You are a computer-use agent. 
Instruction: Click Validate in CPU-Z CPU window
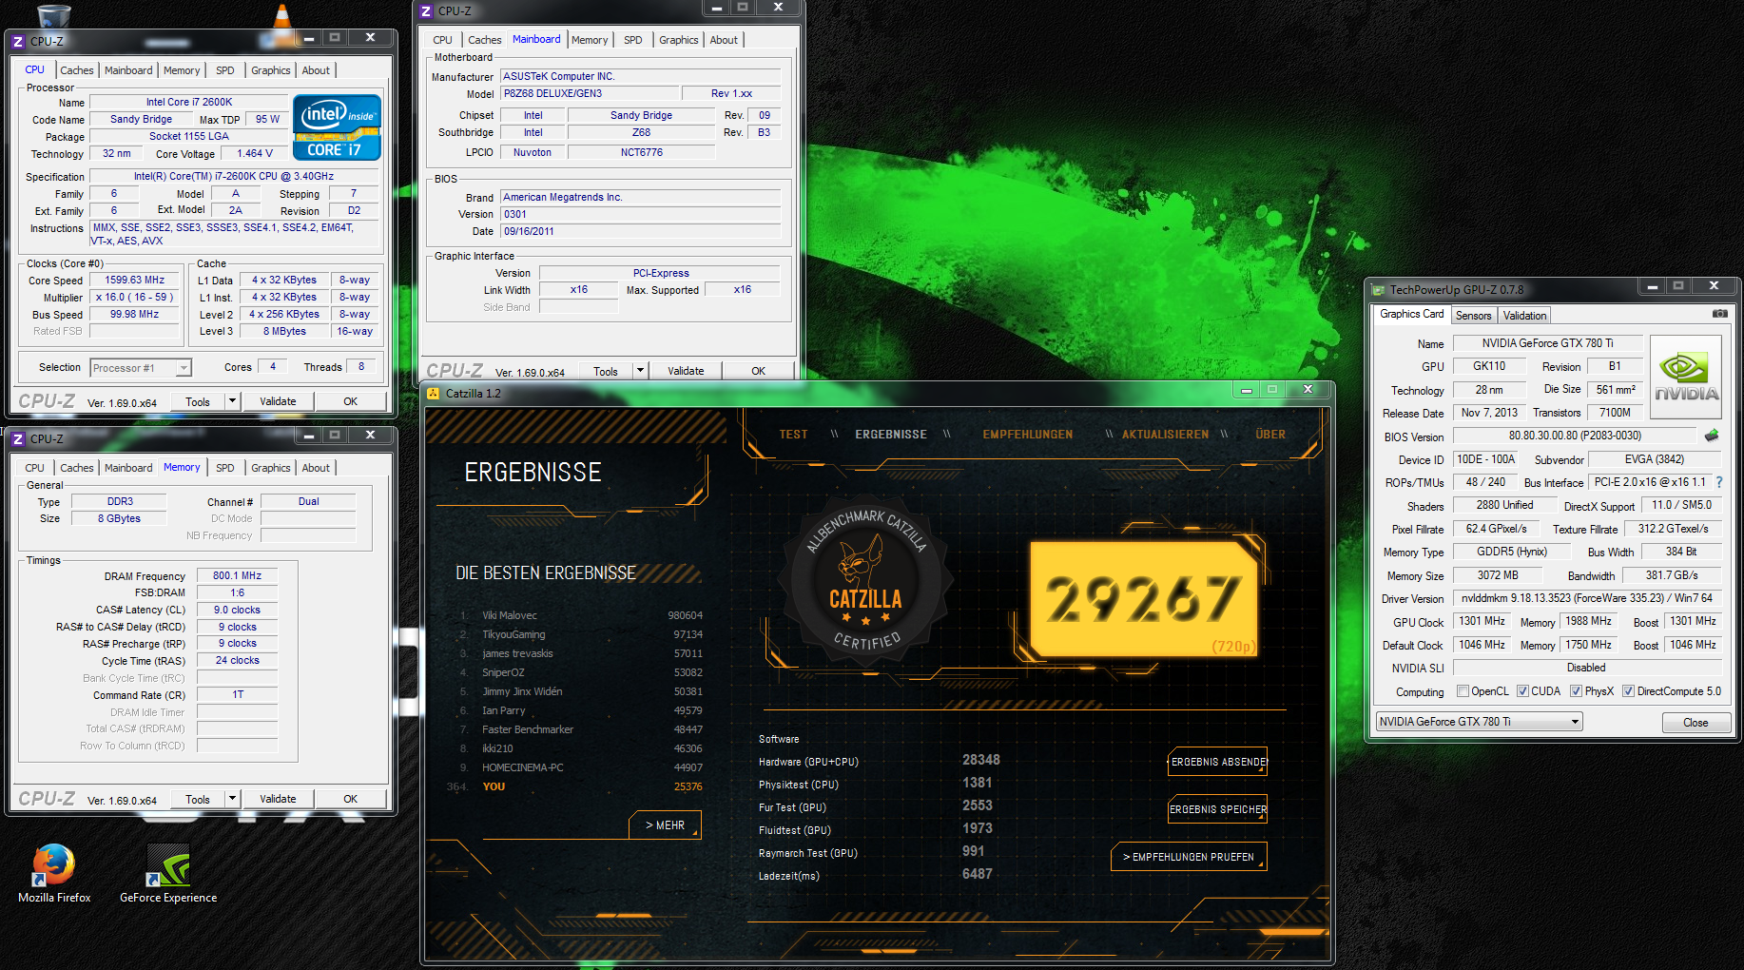click(x=278, y=401)
